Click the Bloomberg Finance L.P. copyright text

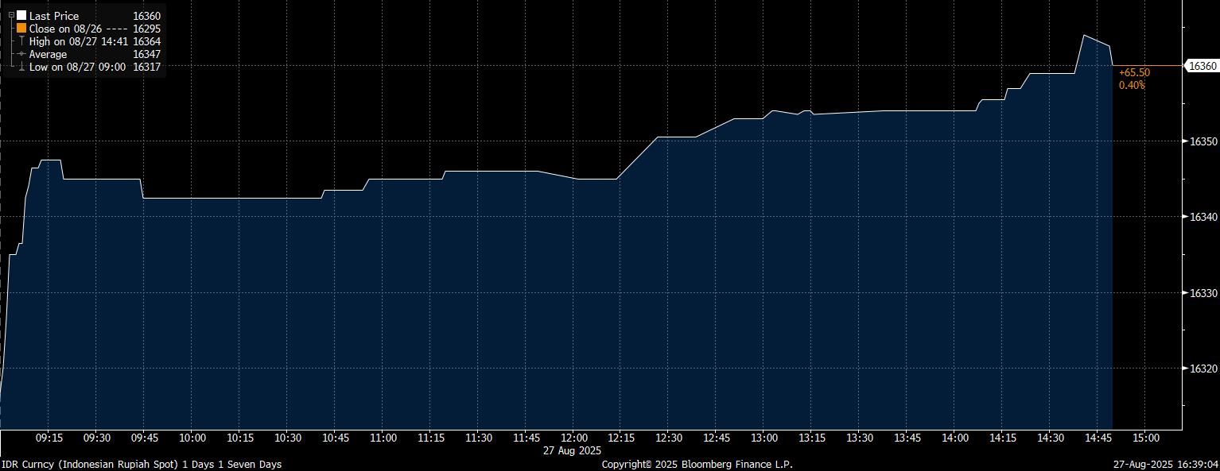point(697,464)
